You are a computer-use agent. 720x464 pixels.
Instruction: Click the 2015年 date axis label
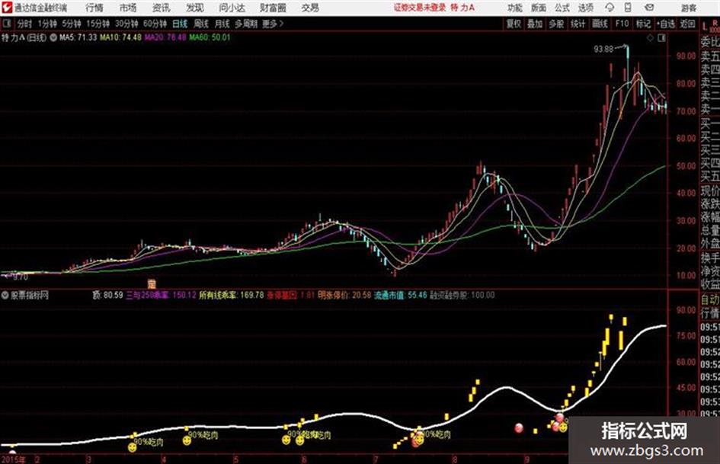13,459
